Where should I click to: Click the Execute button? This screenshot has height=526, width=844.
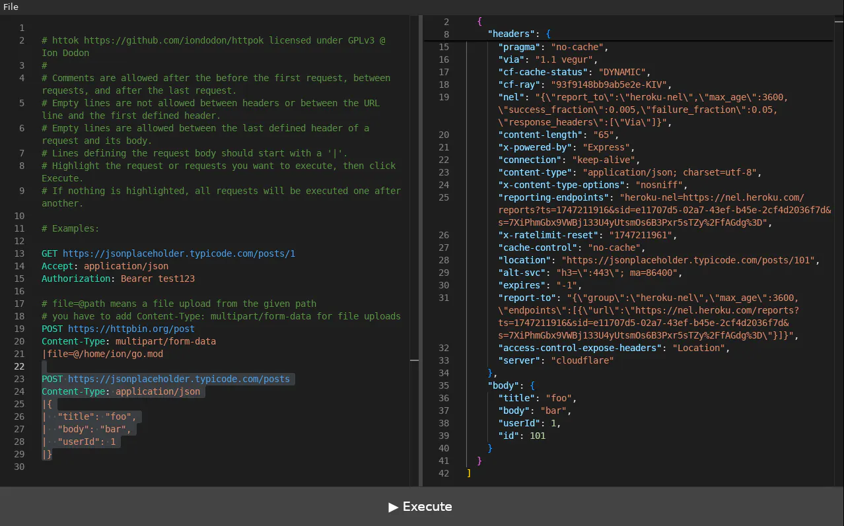pyautogui.click(x=422, y=507)
